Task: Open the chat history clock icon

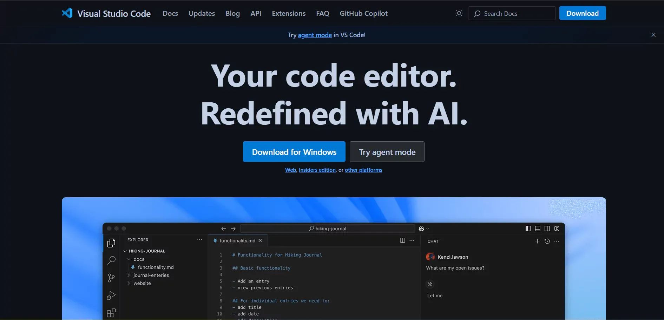Action: point(547,241)
